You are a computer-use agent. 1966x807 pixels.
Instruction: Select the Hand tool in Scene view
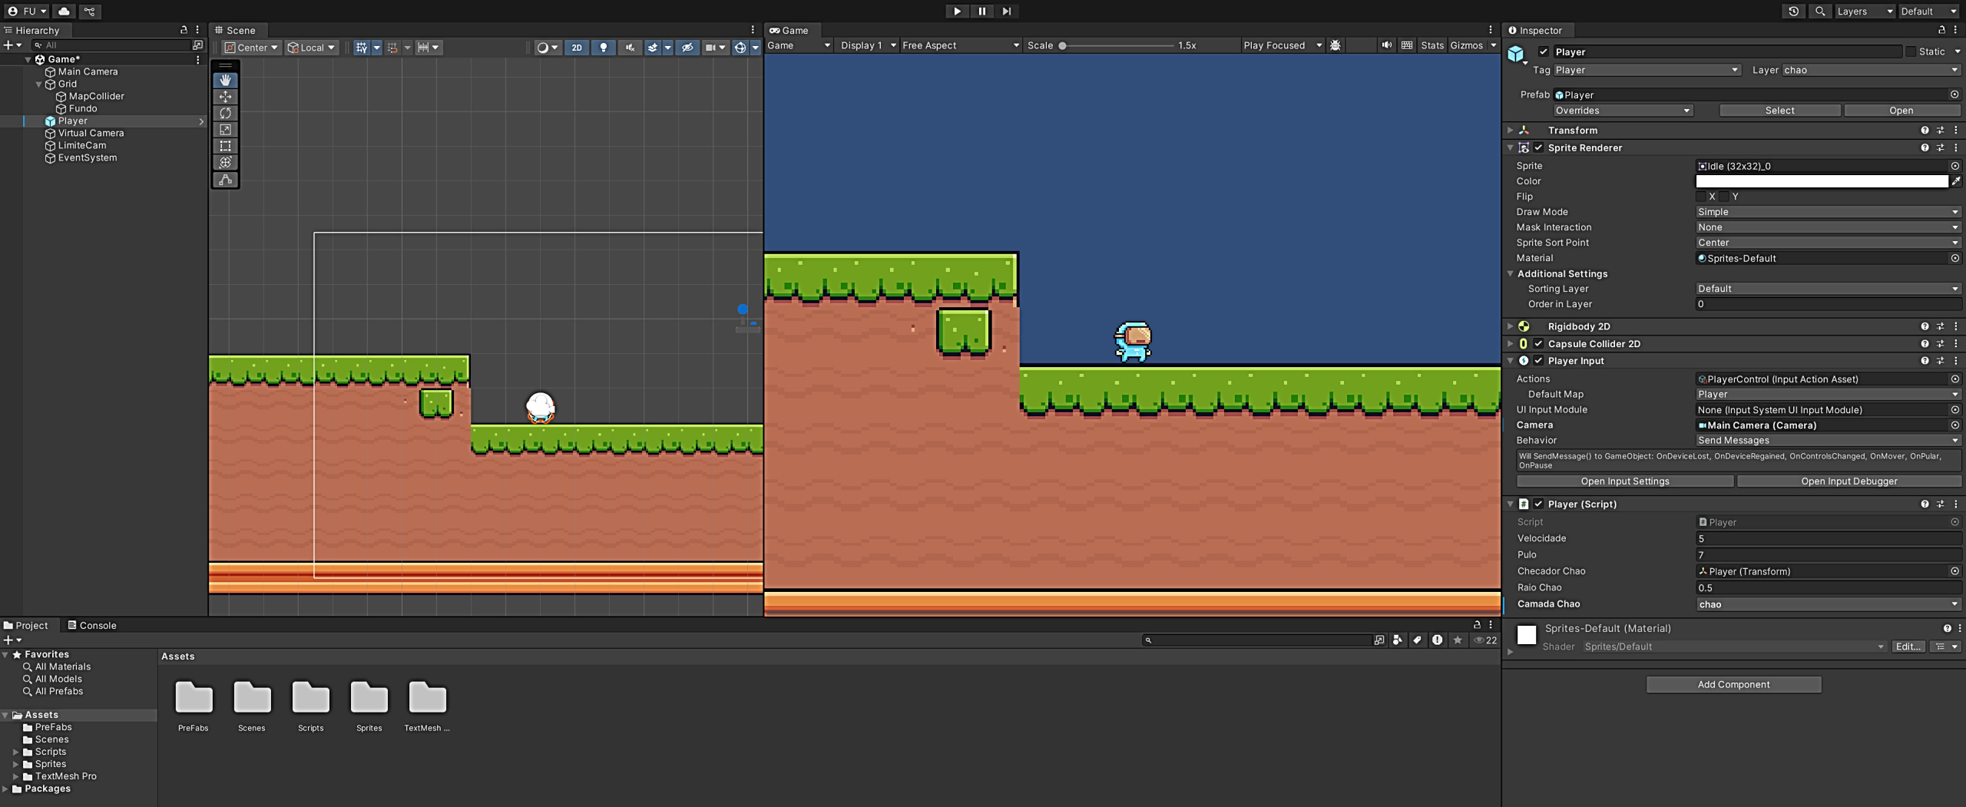(225, 80)
